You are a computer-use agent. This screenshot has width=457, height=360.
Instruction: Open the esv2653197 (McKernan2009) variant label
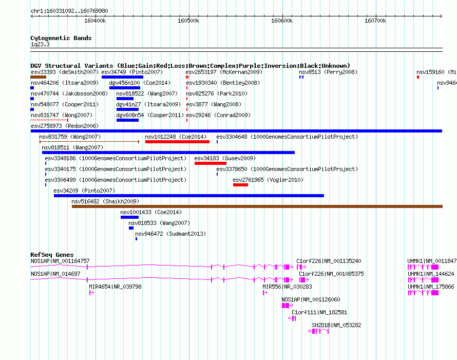click(224, 72)
